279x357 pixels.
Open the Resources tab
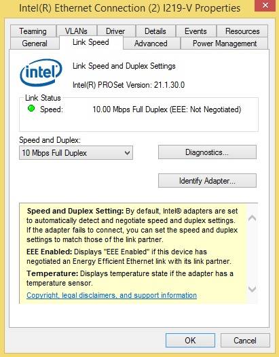pos(242,31)
